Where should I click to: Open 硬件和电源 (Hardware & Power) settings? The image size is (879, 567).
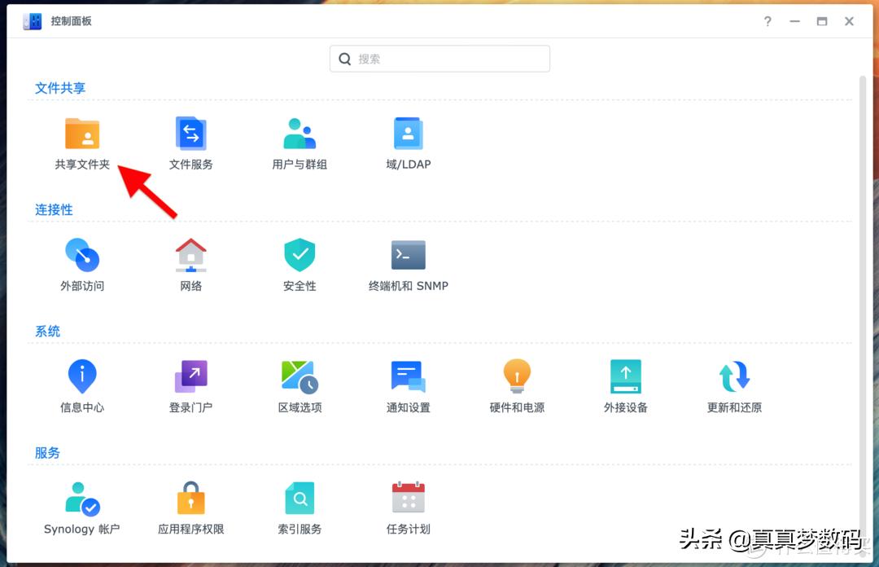click(x=516, y=384)
